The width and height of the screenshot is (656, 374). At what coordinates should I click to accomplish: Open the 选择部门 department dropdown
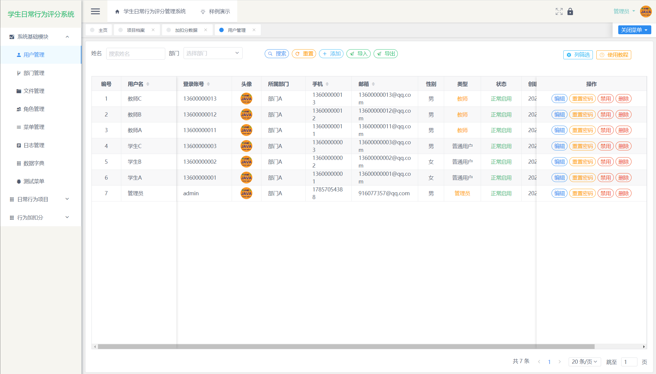(213, 53)
